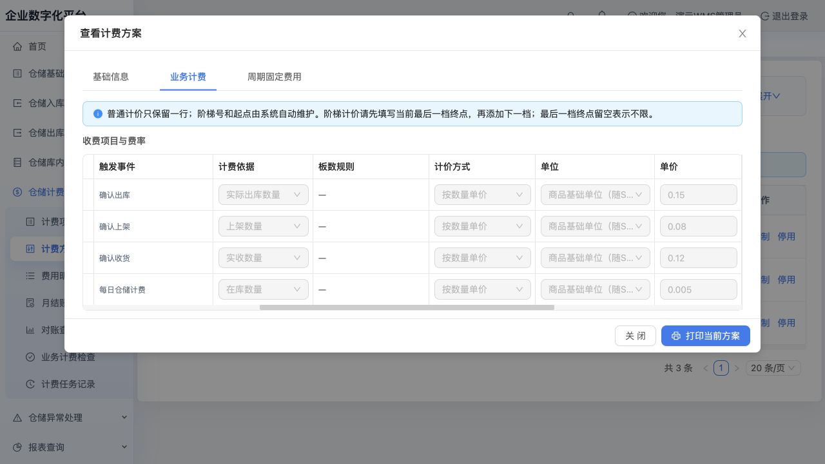Click the 对账 chart icon in sidebar
Image resolution: width=825 pixels, height=464 pixels.
(x=30, y=330)
